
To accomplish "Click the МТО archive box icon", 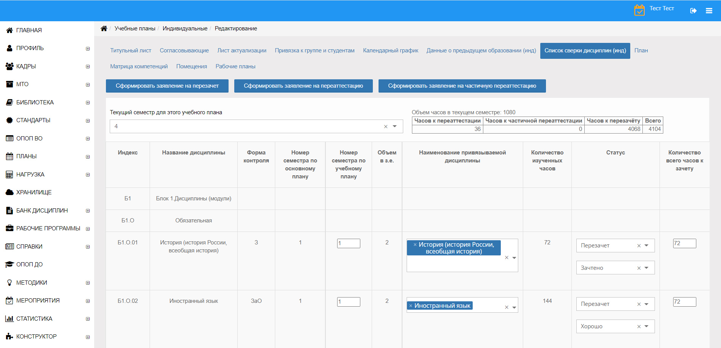I will [9, 84].
